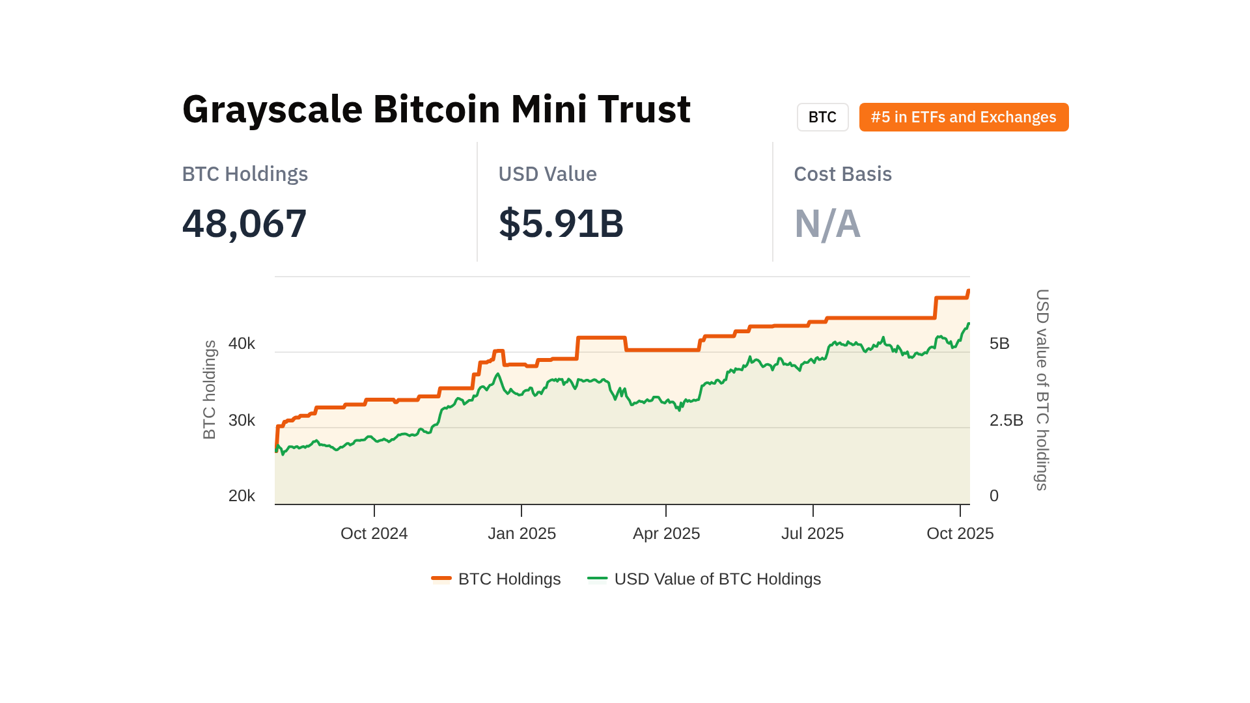Toggle the USD Value of BTC Holdings legend
This screenshot has width=1250, height=703.
point(717,579)
